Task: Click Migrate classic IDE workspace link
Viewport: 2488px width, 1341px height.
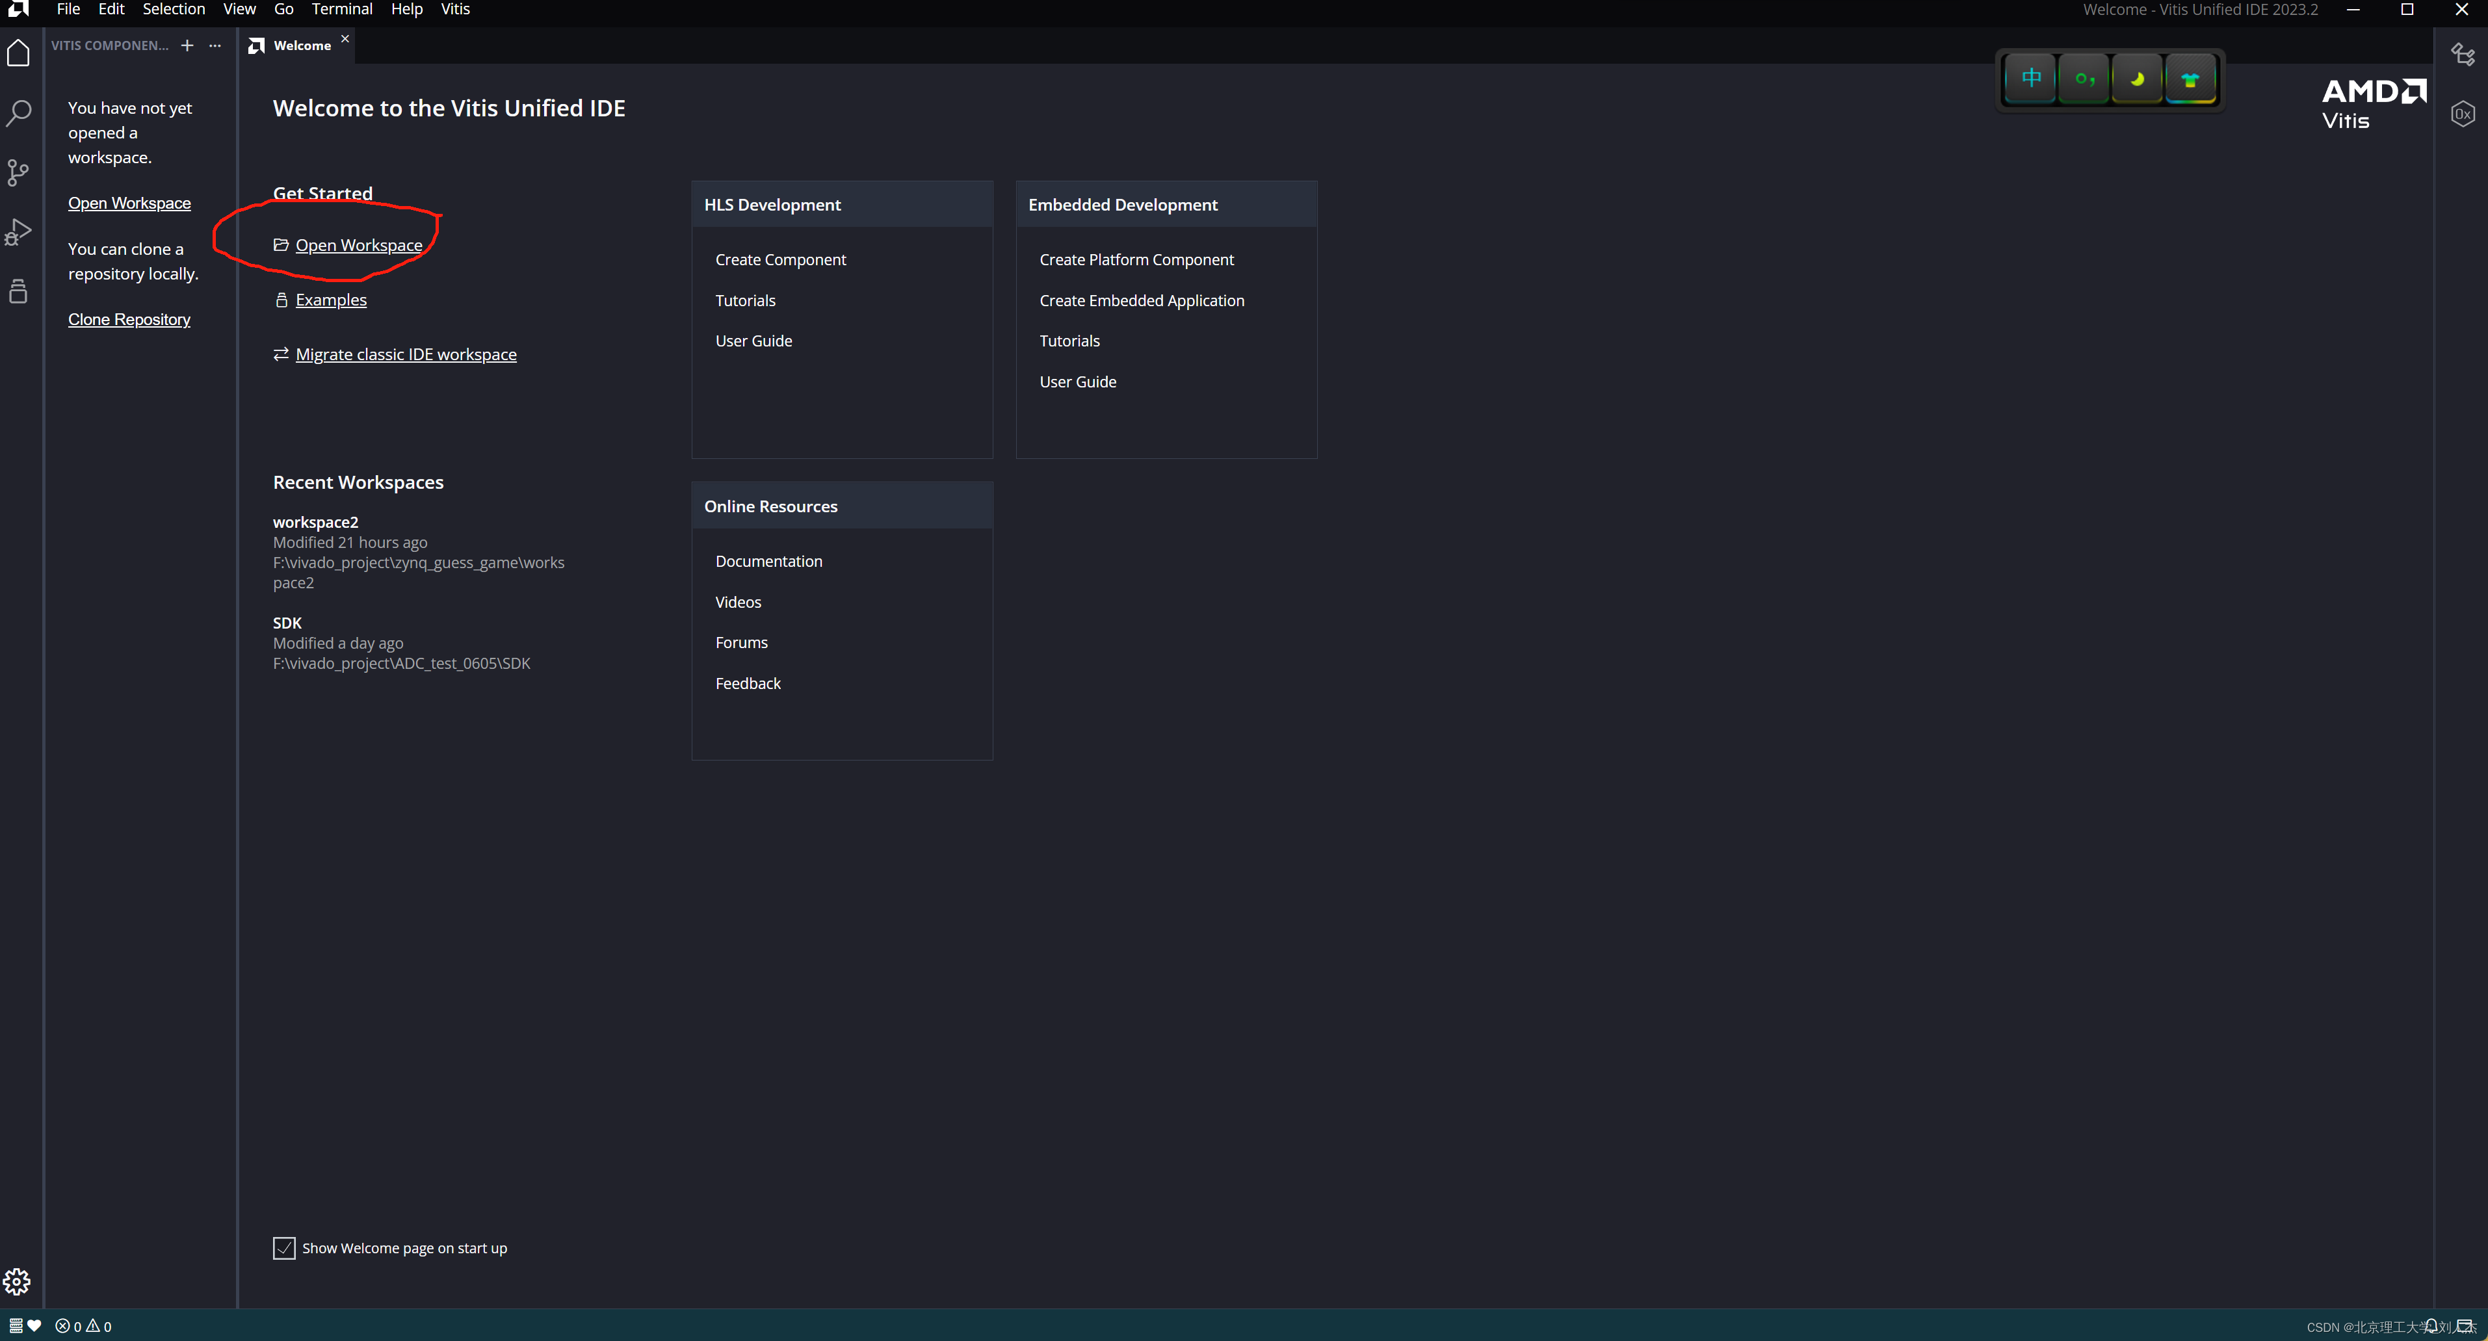Action: [406, 354]
